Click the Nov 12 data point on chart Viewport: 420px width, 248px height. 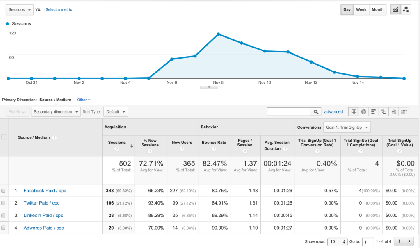point(311,62)
